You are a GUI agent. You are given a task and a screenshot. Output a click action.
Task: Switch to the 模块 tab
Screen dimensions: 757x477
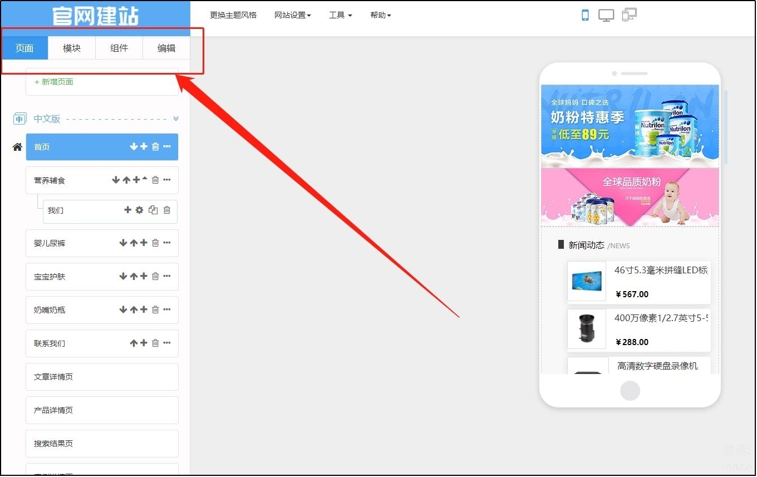72,48
